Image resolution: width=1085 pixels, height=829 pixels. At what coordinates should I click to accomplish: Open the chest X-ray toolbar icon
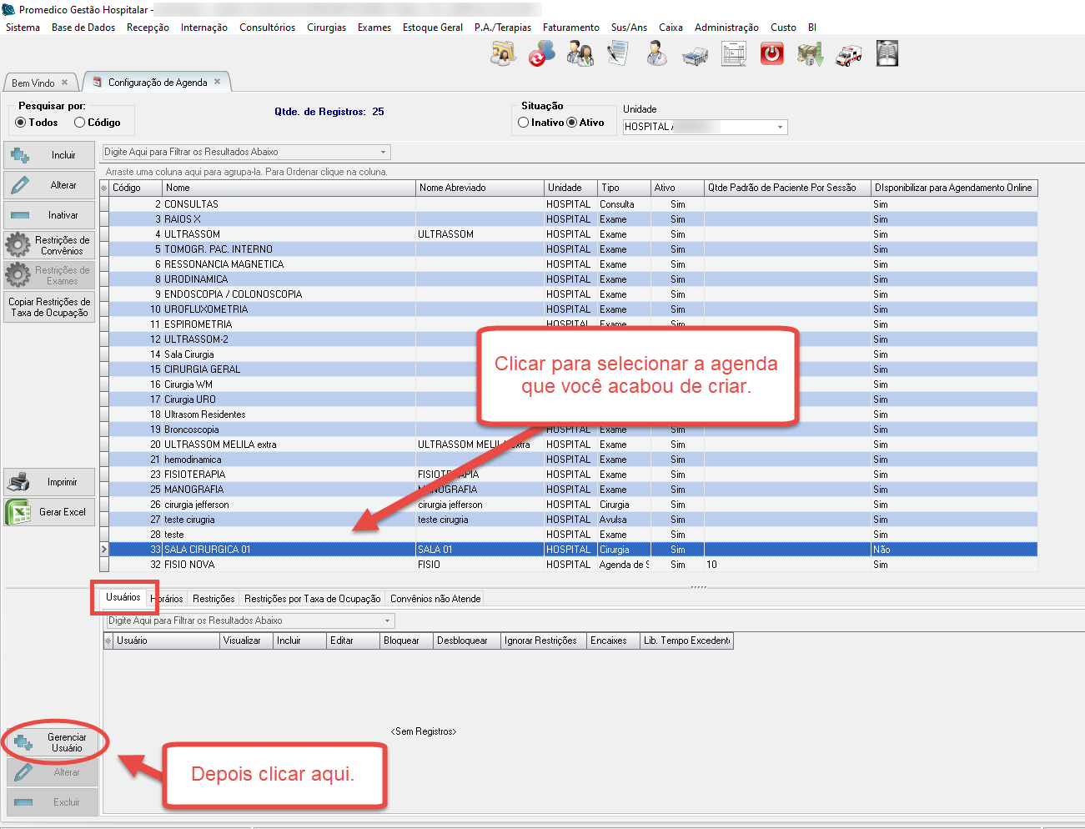[x=887, y=54]
